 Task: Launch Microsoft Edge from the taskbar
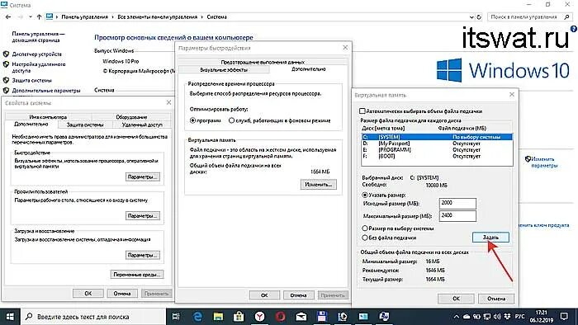click(x=197, y=317)
